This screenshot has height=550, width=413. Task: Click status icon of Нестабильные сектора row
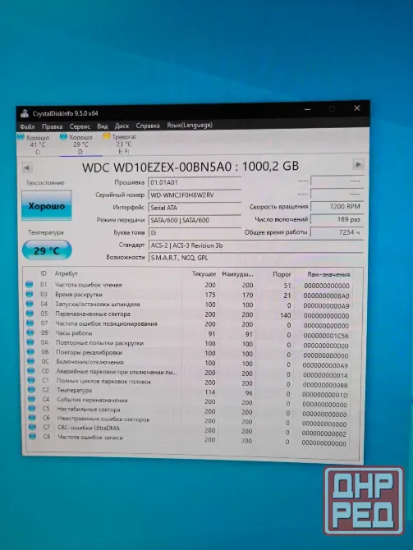tap(32, 408)
